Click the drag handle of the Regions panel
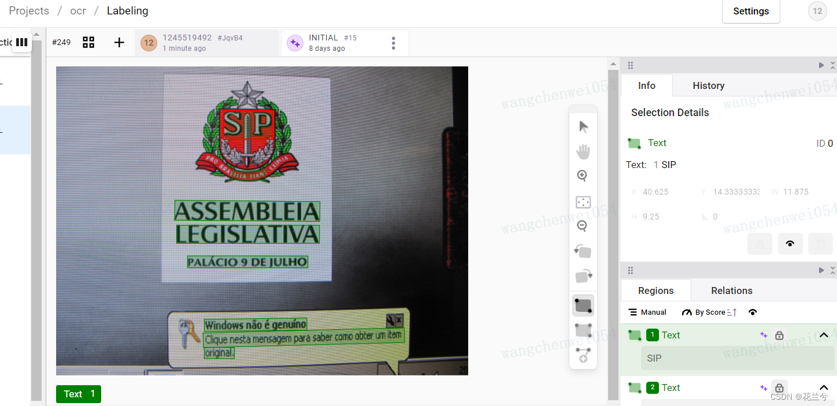This screenshot has height=406, width=837. (631, 270)
